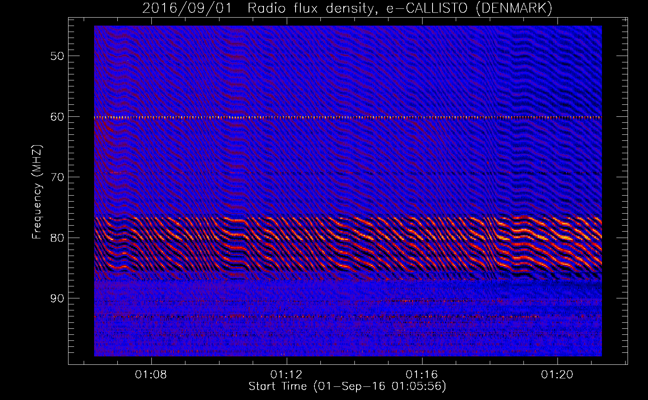Click the 90 MHz label on left axis
648x400 pixels.
click(x=57, y=299)
